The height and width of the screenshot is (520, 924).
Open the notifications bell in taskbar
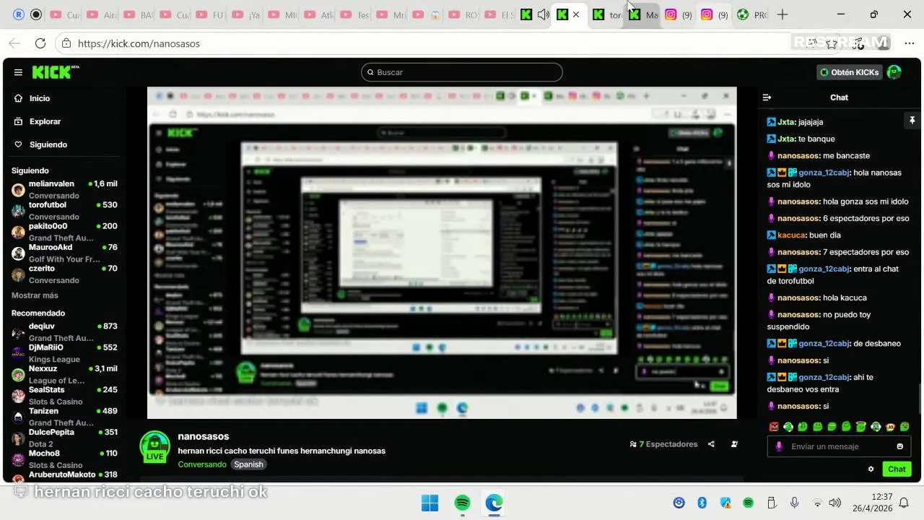point(904,503)
